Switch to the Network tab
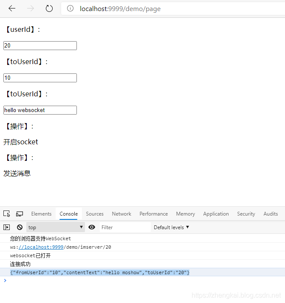The image size is (285, 303). [x=121, y=214]
